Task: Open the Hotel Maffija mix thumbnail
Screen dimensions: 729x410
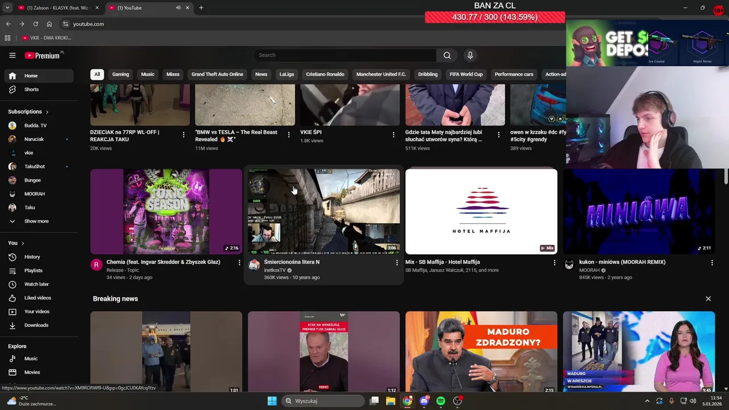Action: tap(481, 211)
